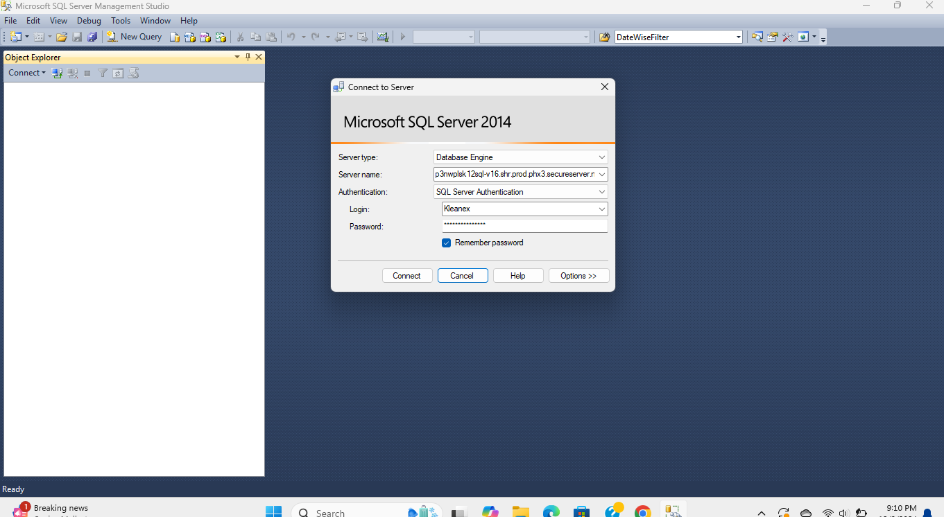The width and height of the screenshot is (944, 517).
Task: Click Object Explorer refresh icon
Action: 118,73
